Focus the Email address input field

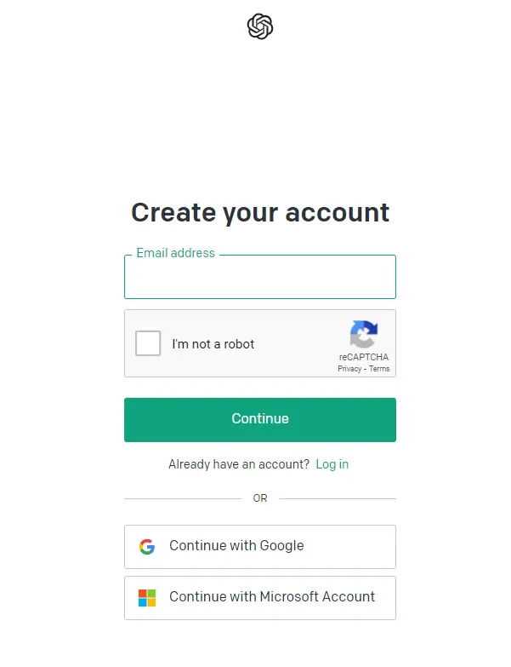pyautogui.click(x=260, y=279)
